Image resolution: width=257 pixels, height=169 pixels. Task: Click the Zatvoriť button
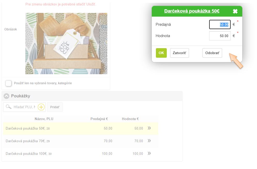pyautogui.click(x=179, y=53)
